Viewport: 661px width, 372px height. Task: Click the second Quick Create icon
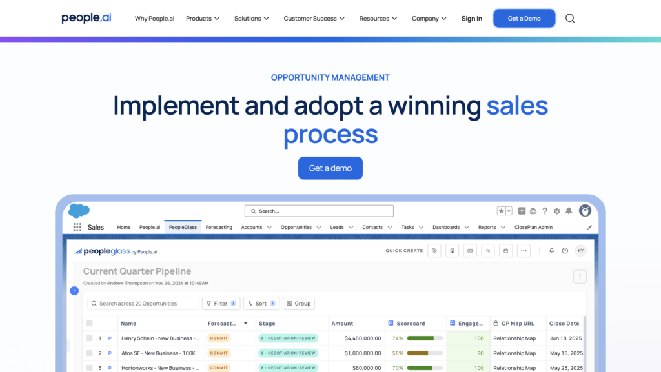pyautogui.click(x=452, y=251)
